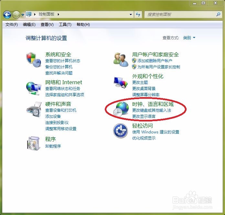Click 调整屏幕分辨率 link
This screenshot has height=215, width=225.
[146, 95]
